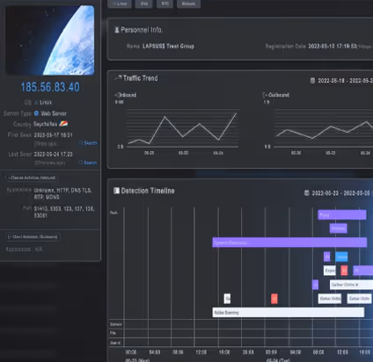
Task: Click the fourth tag after RDC
Action: (188, 4)
